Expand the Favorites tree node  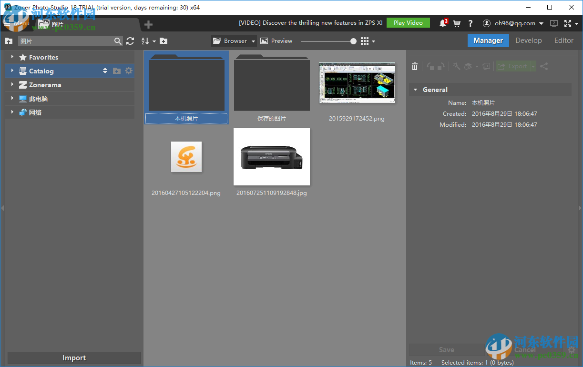coord(12,57)
